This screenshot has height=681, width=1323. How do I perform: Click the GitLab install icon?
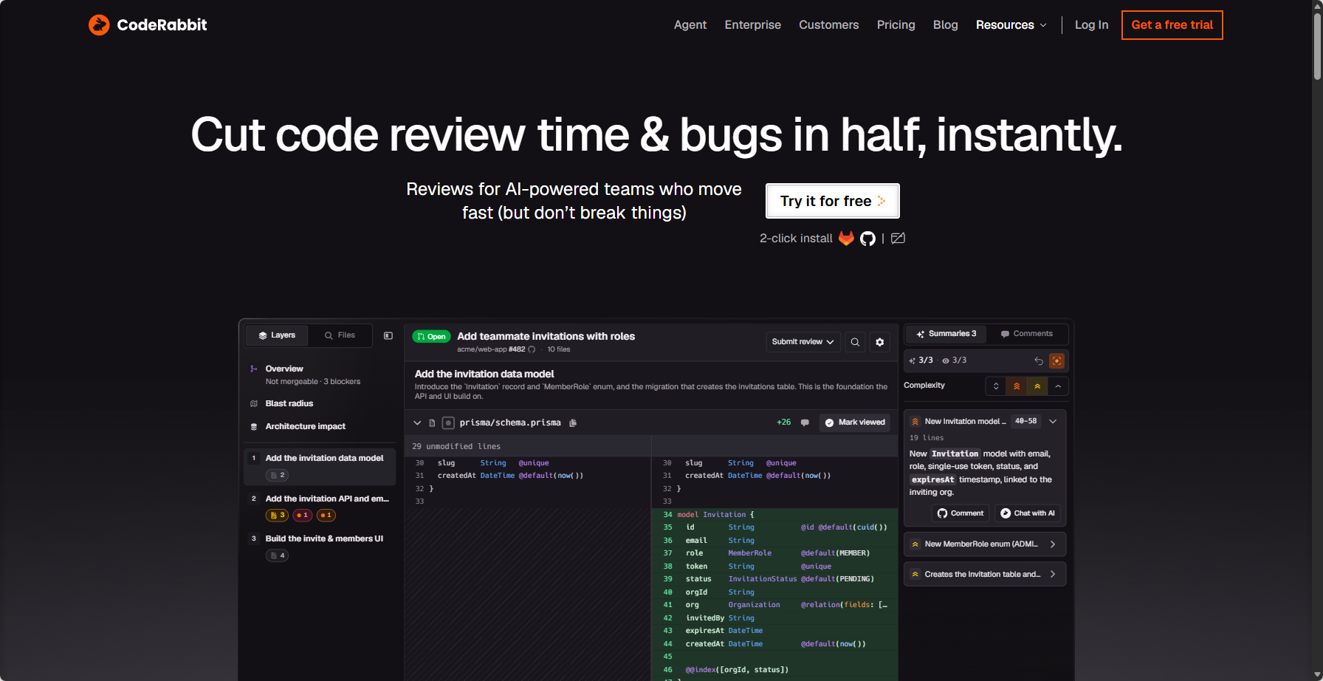coord(846,238)
